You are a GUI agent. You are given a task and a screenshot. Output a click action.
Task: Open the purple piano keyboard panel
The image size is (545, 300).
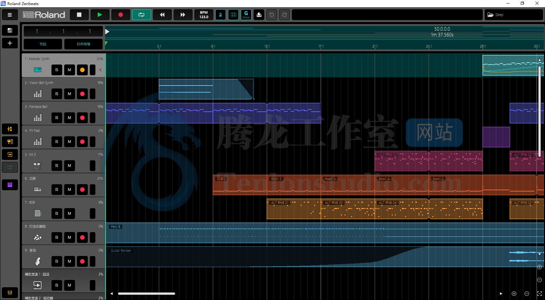click(10, 185)
